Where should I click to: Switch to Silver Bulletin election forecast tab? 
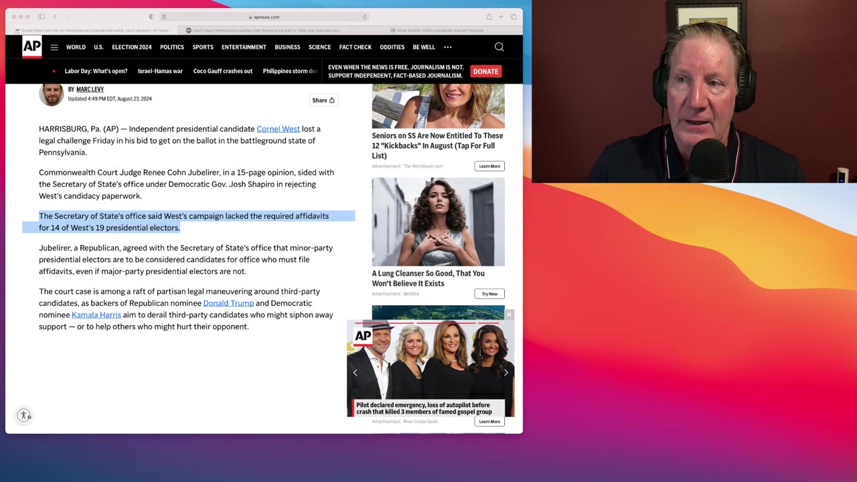[x=437, y=30]
